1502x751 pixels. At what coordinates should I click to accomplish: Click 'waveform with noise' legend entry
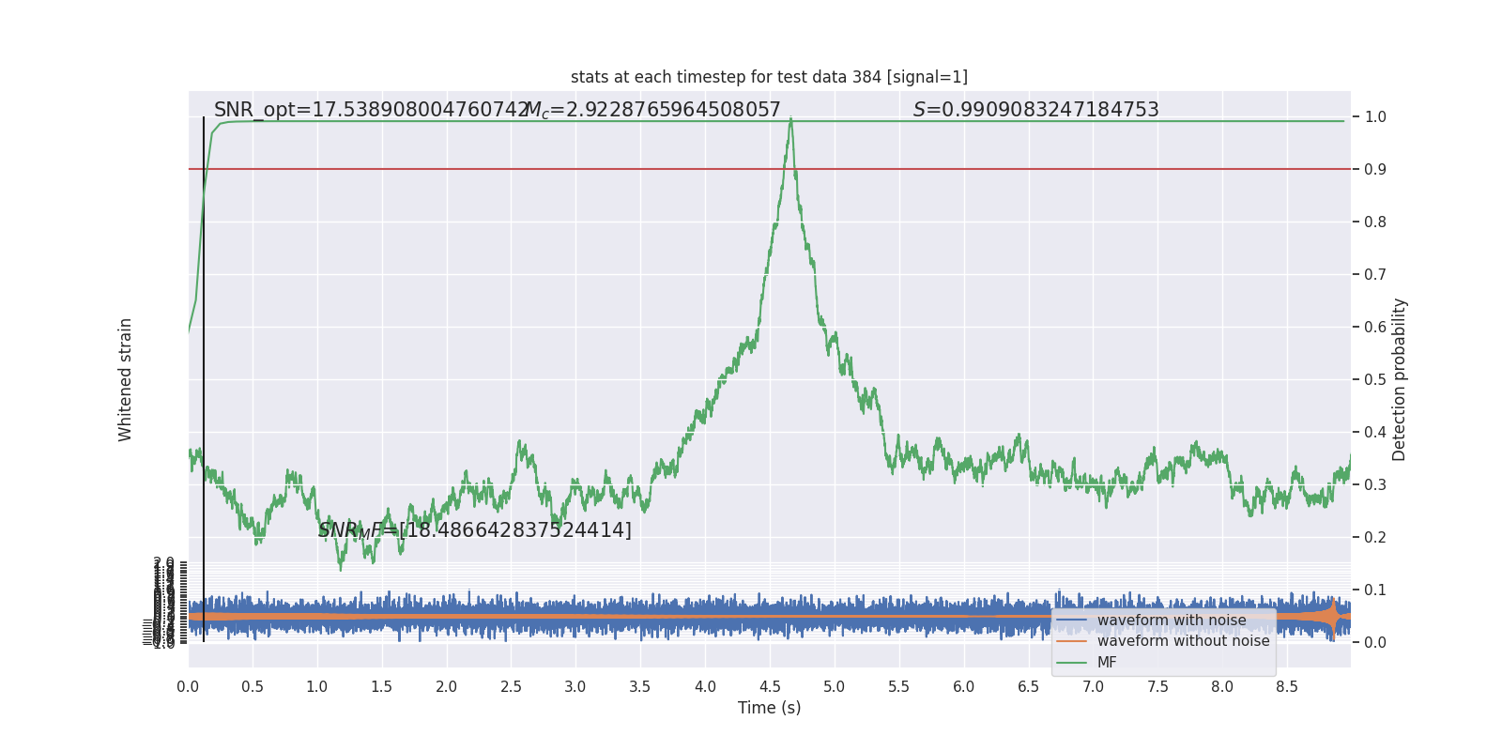click(1172, 621)
